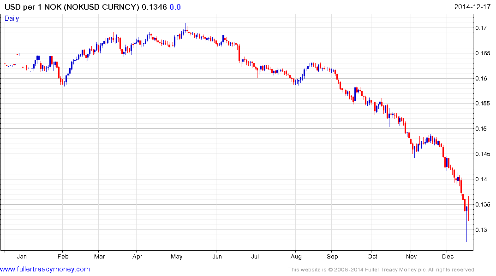Click the '0.16' y-axis value
The width and height of the screenshot is (496, 276).
pos(481,78)
